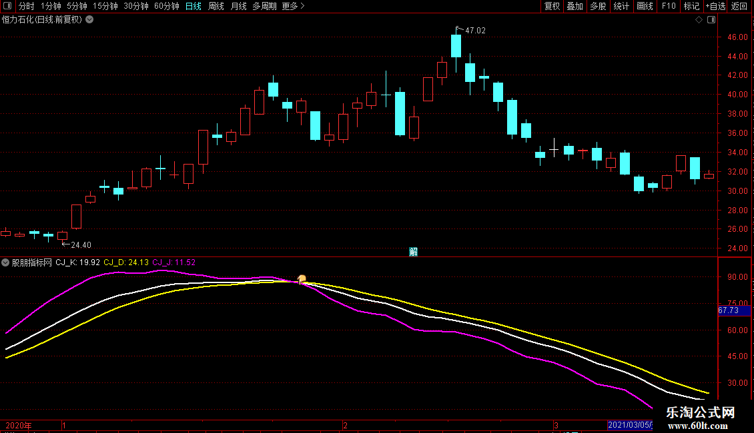Screen dimensions: 754x433
Task: Select the 60分钟 period tab
Action: pos(167,6)
